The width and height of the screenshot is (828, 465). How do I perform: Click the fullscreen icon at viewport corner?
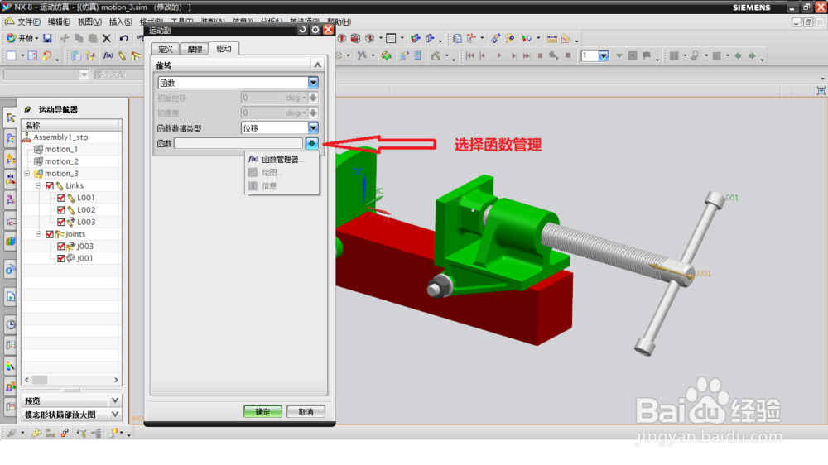pyautogui.click(x=821, y=91)
